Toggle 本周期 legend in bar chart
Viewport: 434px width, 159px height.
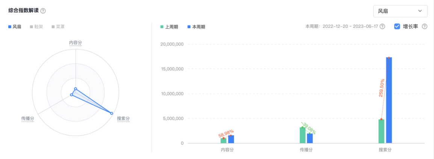pyautogui.click(x=196, y=27)
